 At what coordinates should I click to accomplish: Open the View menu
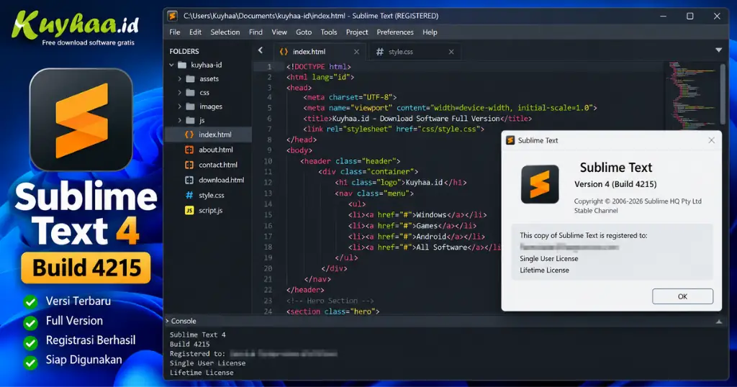279,32
